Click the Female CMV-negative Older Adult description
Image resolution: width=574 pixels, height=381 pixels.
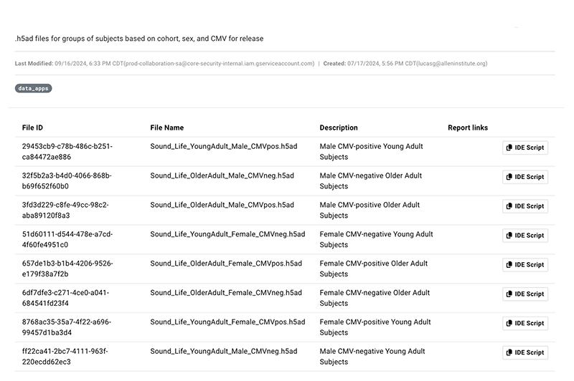(375, 297)
